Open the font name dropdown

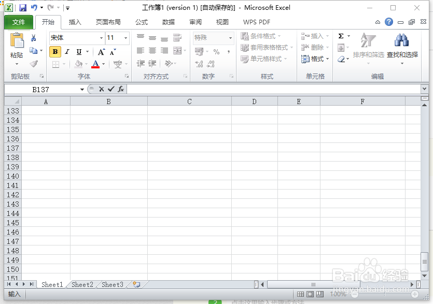(x=100, y=38)
